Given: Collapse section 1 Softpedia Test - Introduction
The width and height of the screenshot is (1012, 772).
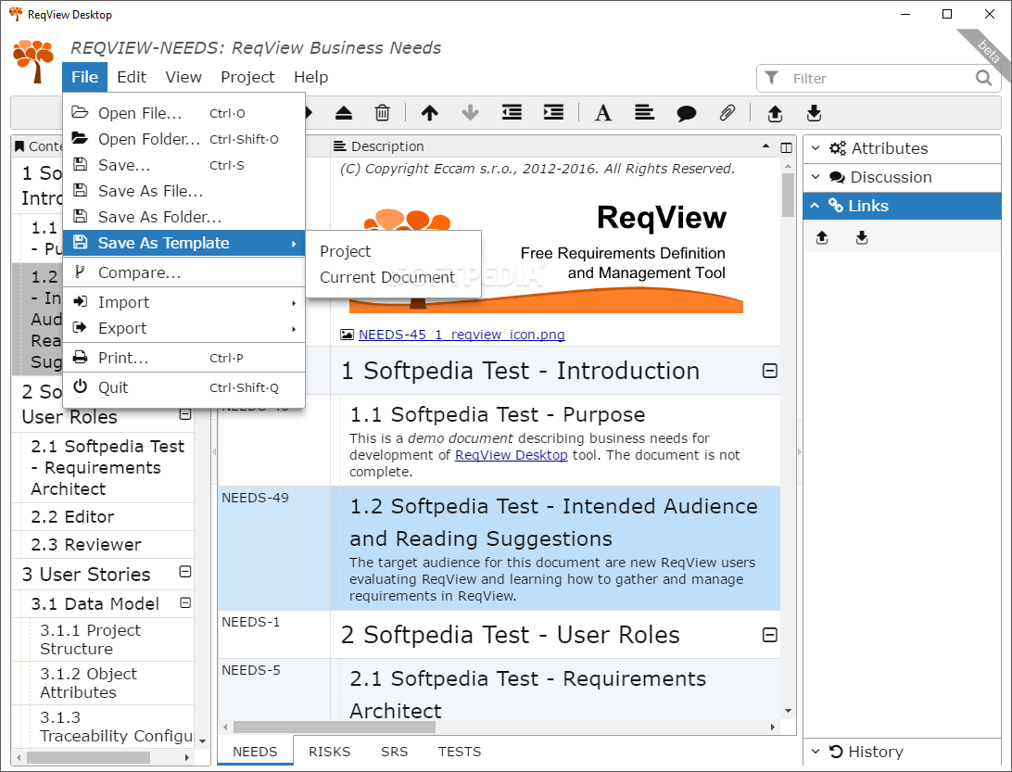Looking at the screenshot, I should tap(769, 371).
